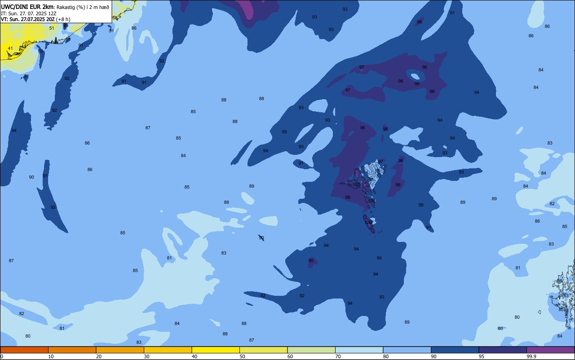The width and height of the screenshot is (575, 360).
Task: Click the legend tick label '70'
Action: click(338, 356)
